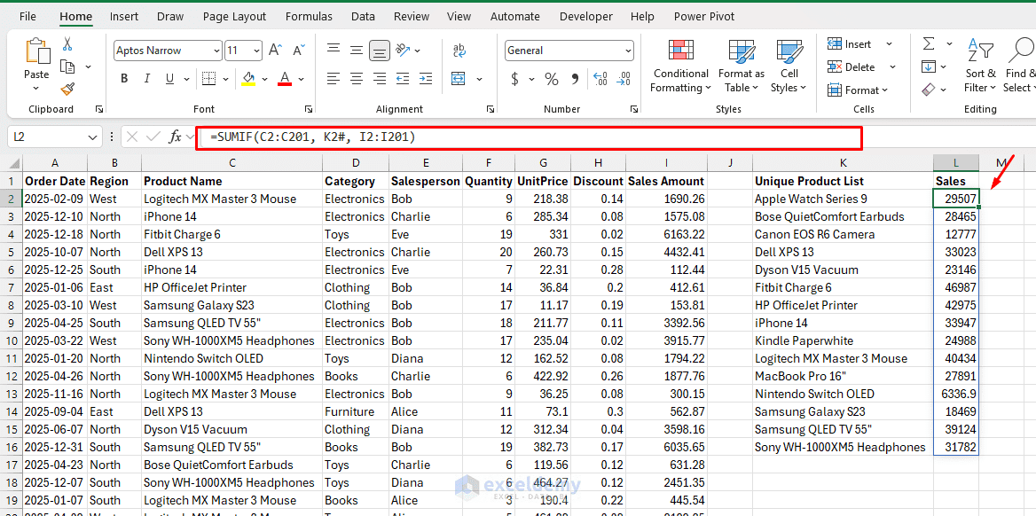Screen dimensions: 1036x516
Task: Switch to the Data tab
Action: tap(363, 17)
